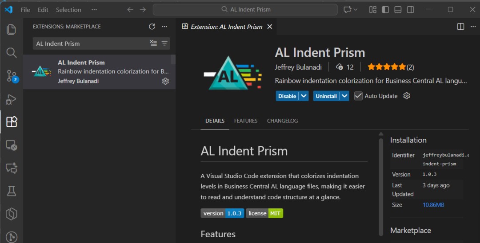Image resolution: width=480 pixels, height=243 pixels.
Task: Open the overflow menu after Selection
Action: tap(94, 10)
